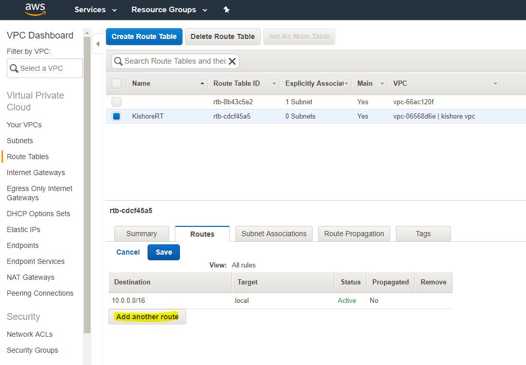526x365 pixels.
Task: Open Internet Gateways in the sidebar
Action: 35,172
